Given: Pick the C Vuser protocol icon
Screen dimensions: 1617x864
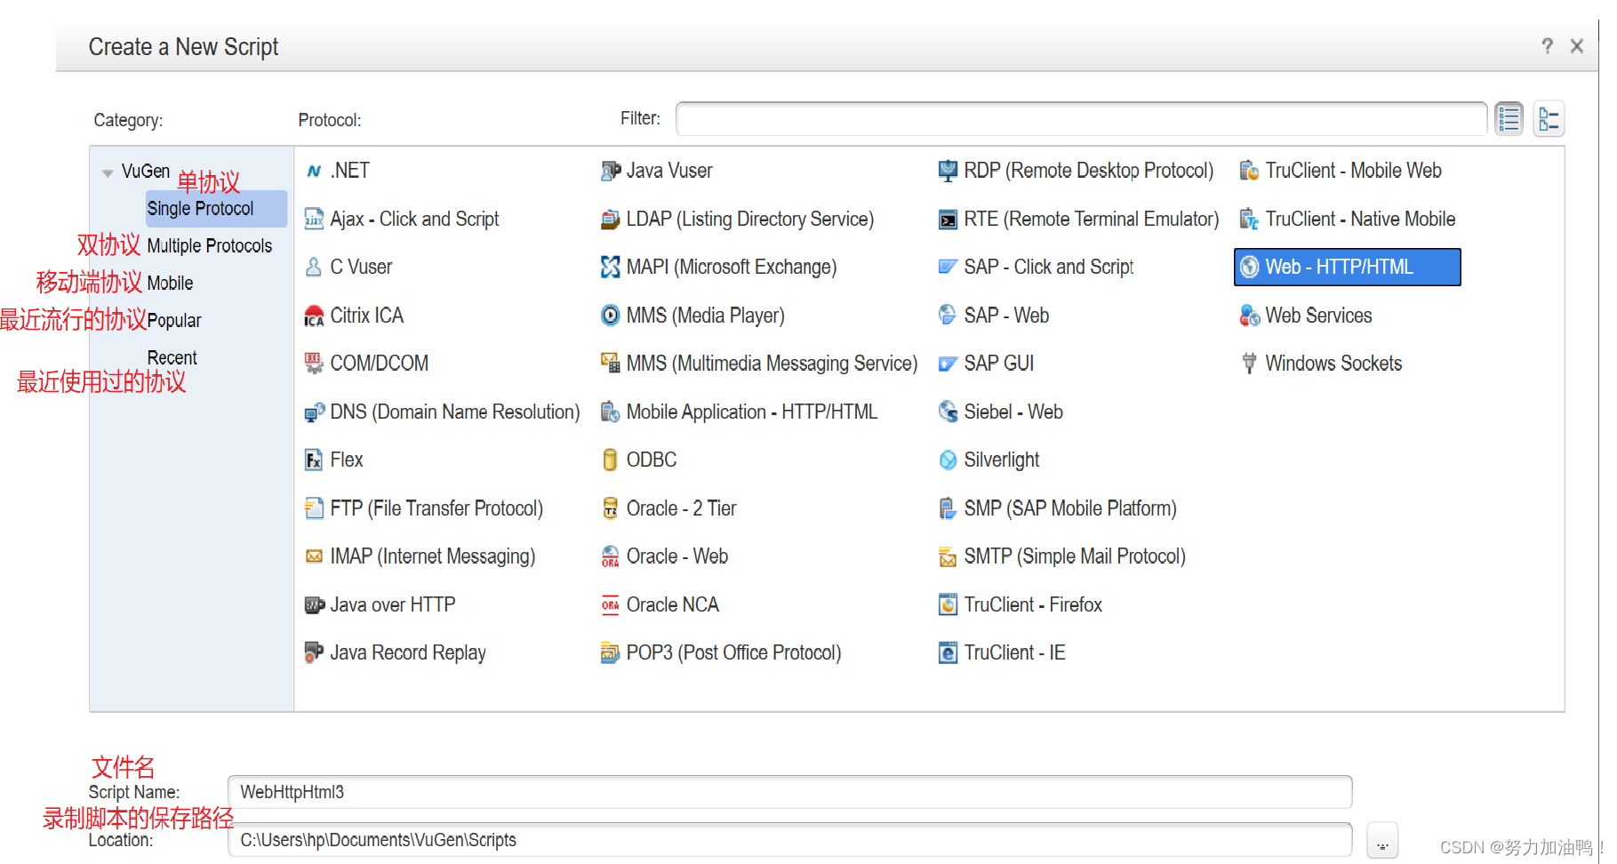Looking at the screenshot, I should click(x=314, y=267).
